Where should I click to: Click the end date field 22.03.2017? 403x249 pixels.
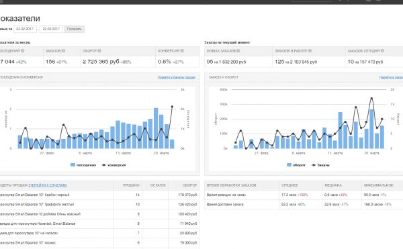tap(52, 29)
